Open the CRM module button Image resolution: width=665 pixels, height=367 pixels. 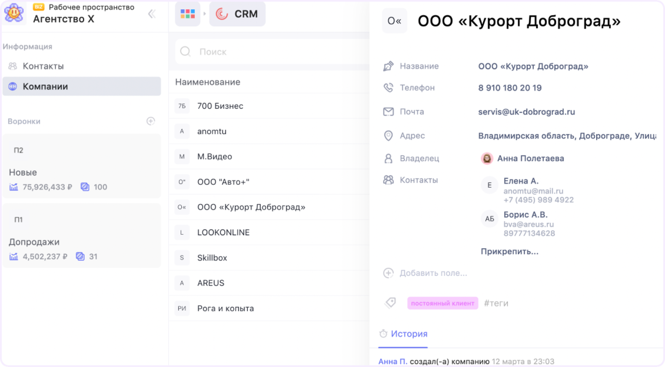[237, 14]
